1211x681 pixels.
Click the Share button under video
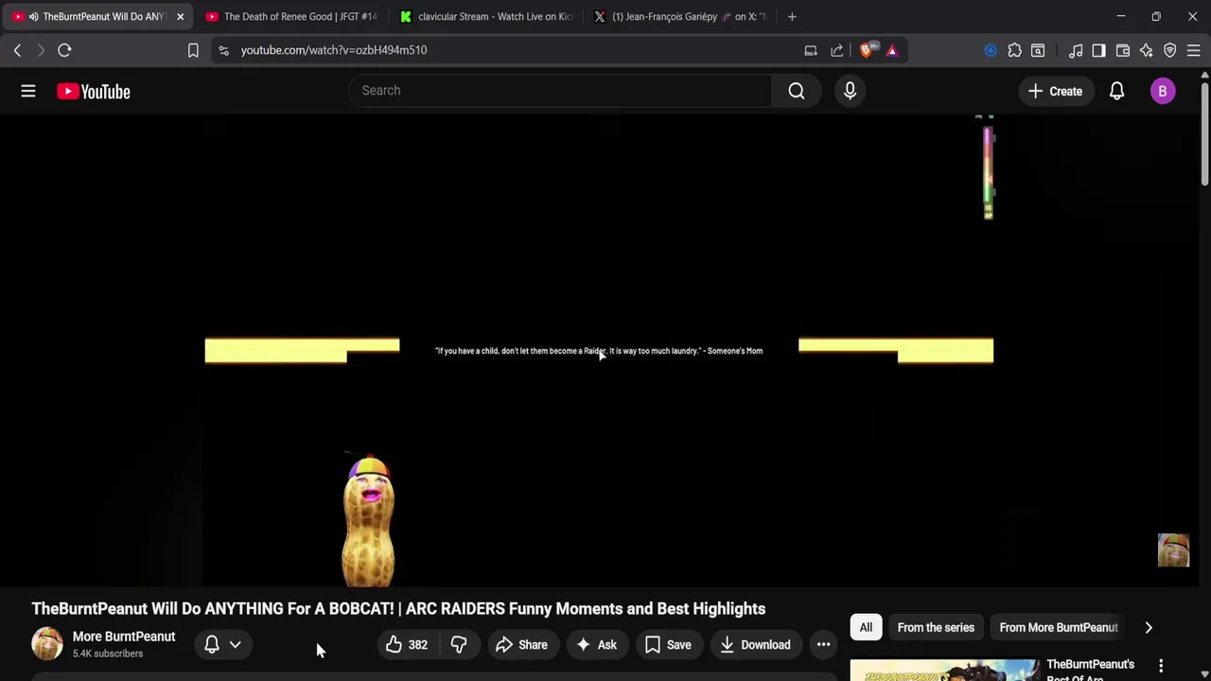tap(521, 645)
